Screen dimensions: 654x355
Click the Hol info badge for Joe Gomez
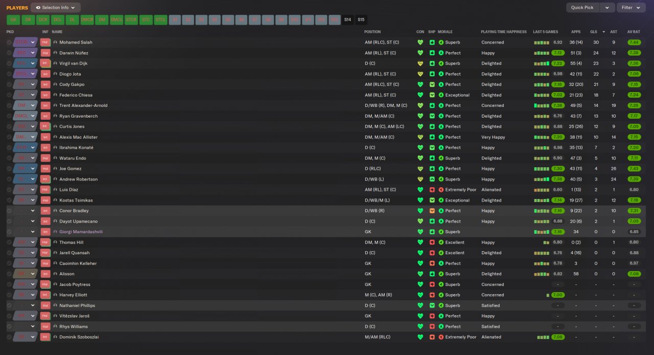tap(45, 169)
